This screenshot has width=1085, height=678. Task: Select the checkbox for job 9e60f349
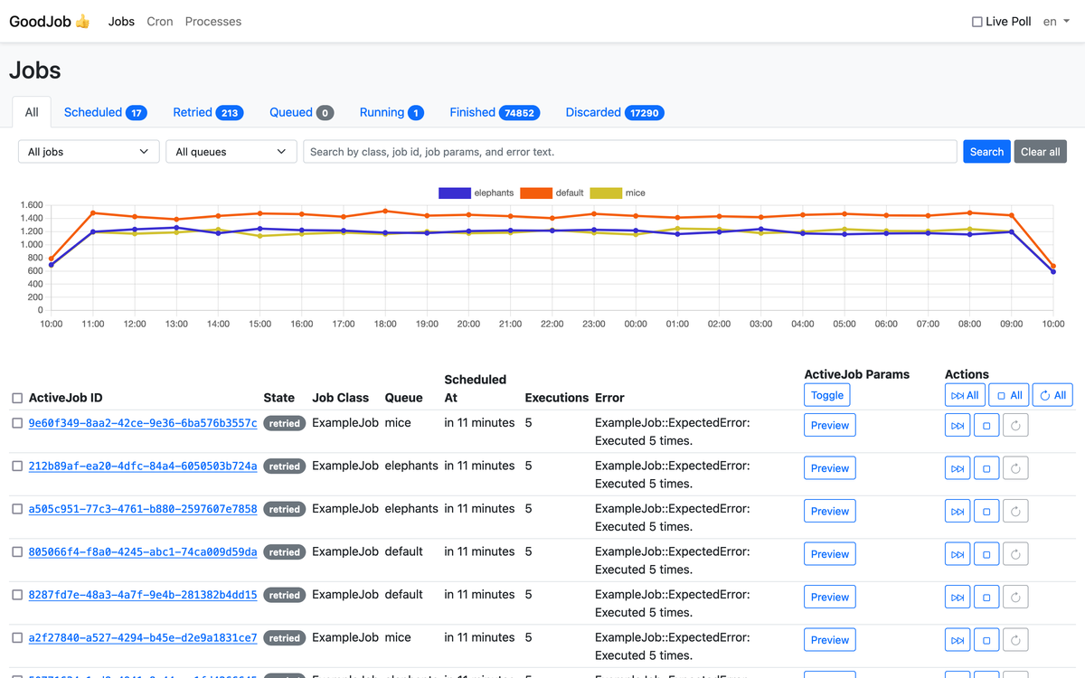[x=15, y=422]
